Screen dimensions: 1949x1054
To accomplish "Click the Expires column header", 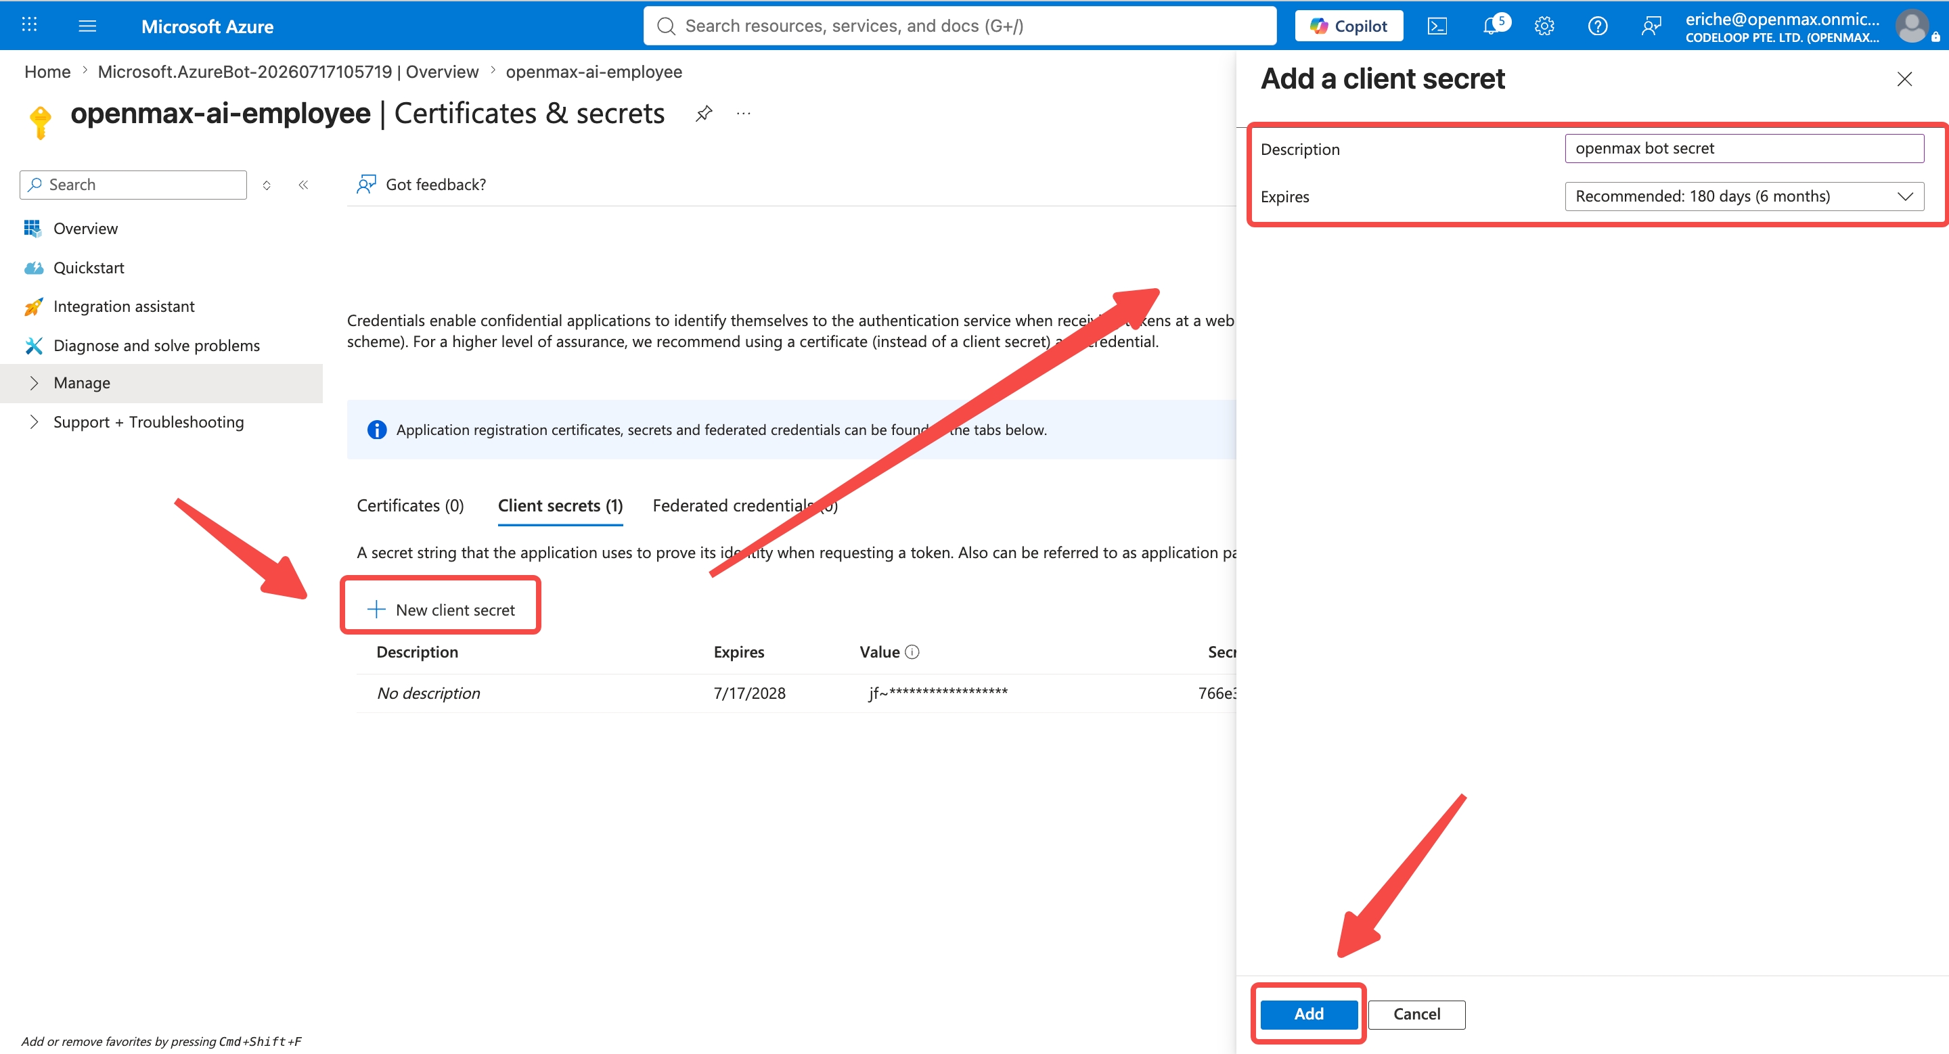I will [x=738, y=651].
